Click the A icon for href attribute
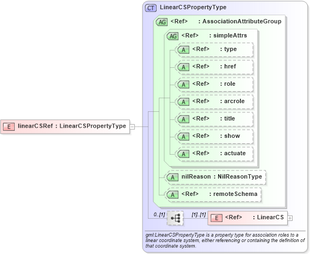The width and height of the screenshot is (310, 254). point(183,67)
